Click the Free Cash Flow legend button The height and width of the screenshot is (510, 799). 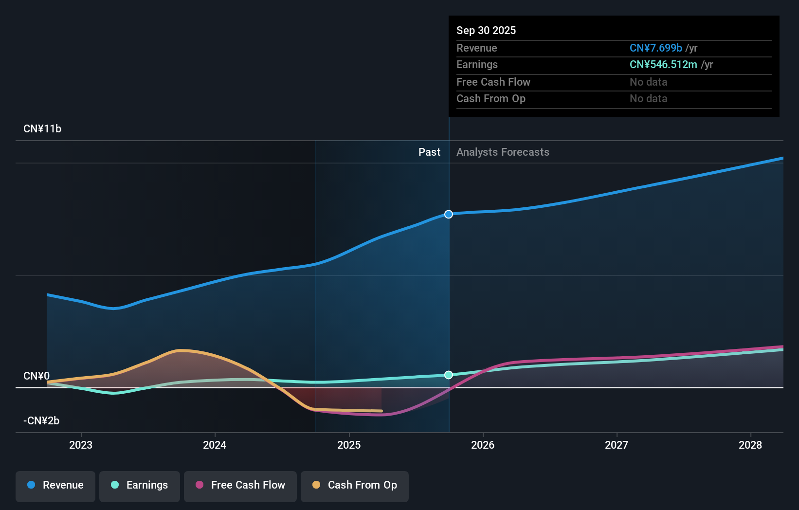point(240,486)
